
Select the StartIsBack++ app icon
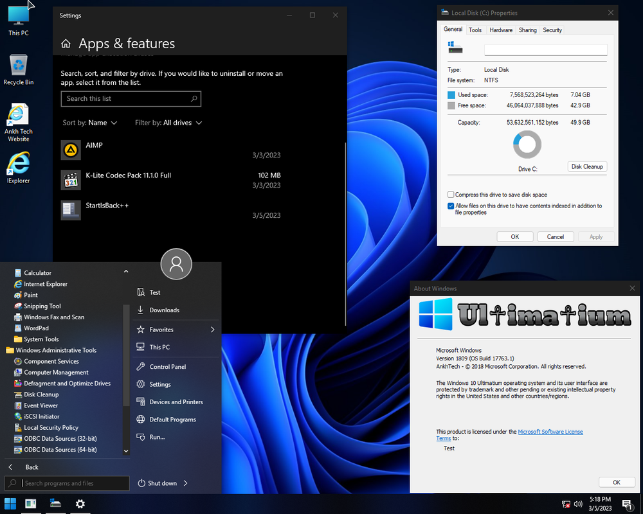[x=71, y=210]
